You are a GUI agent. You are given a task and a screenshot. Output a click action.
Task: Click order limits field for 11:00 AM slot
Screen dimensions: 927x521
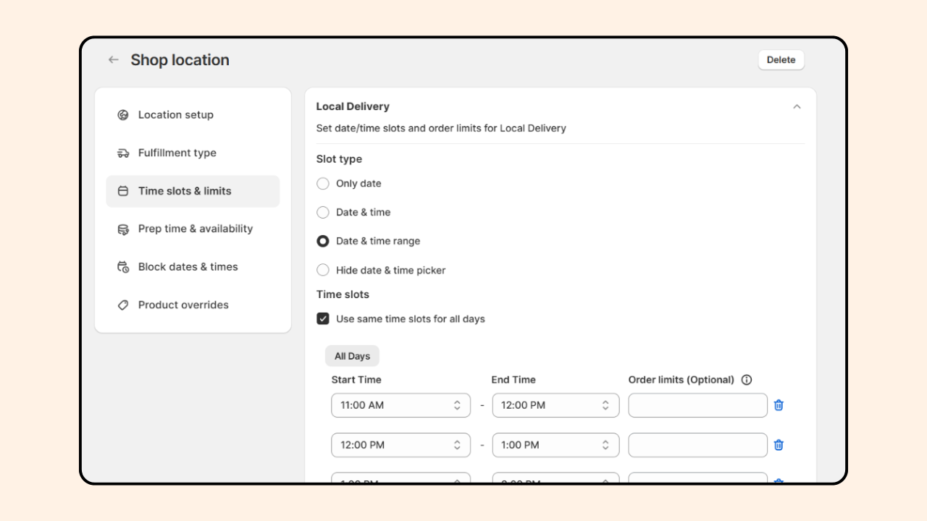click(697, 405)
